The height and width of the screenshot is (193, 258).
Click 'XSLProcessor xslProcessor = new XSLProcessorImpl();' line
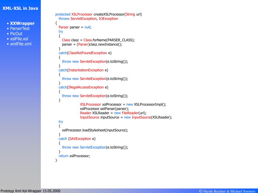pos(123,104)
